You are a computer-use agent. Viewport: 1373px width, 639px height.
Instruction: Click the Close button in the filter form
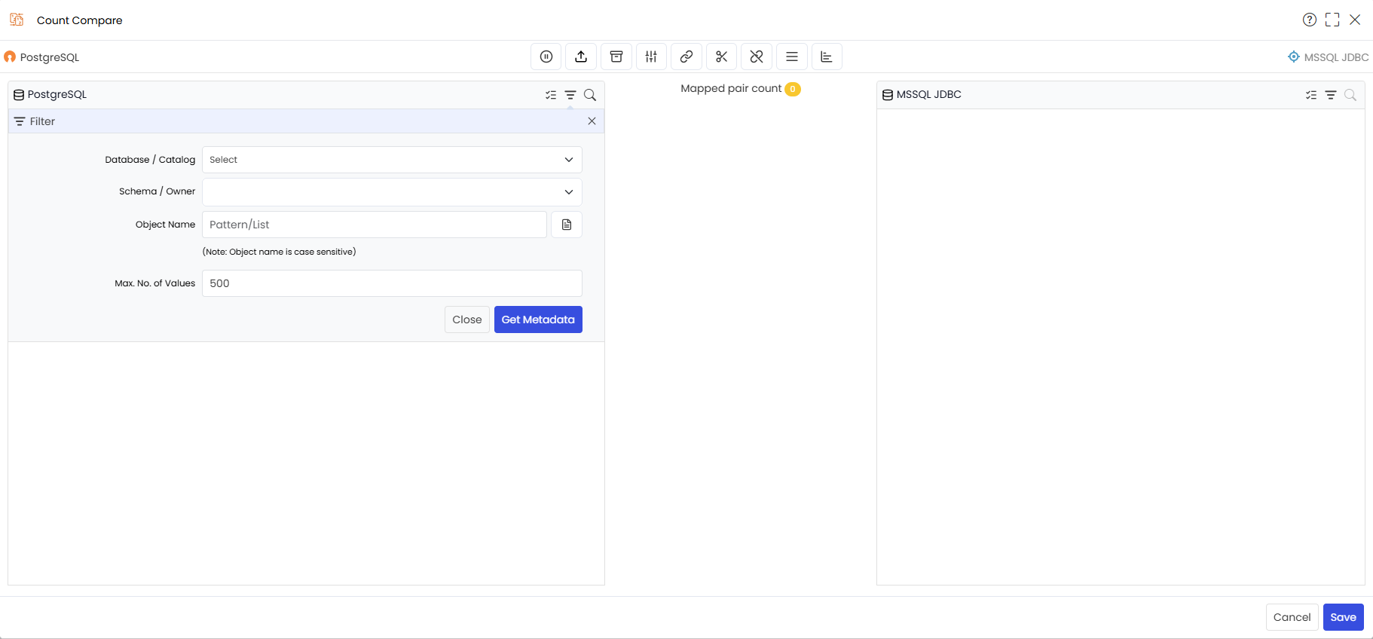pos(467,319)
